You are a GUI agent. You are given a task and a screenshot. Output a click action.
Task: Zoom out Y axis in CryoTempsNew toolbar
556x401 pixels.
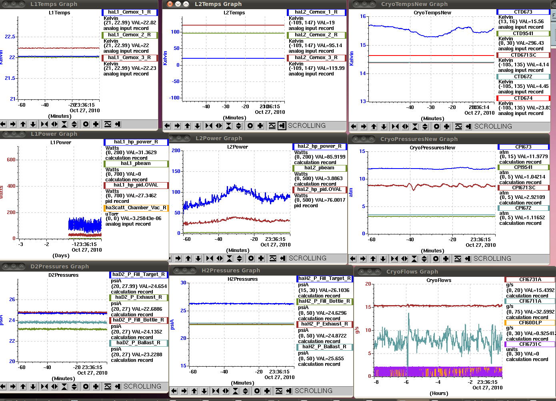pyautogui.click(x=425, y=127)
